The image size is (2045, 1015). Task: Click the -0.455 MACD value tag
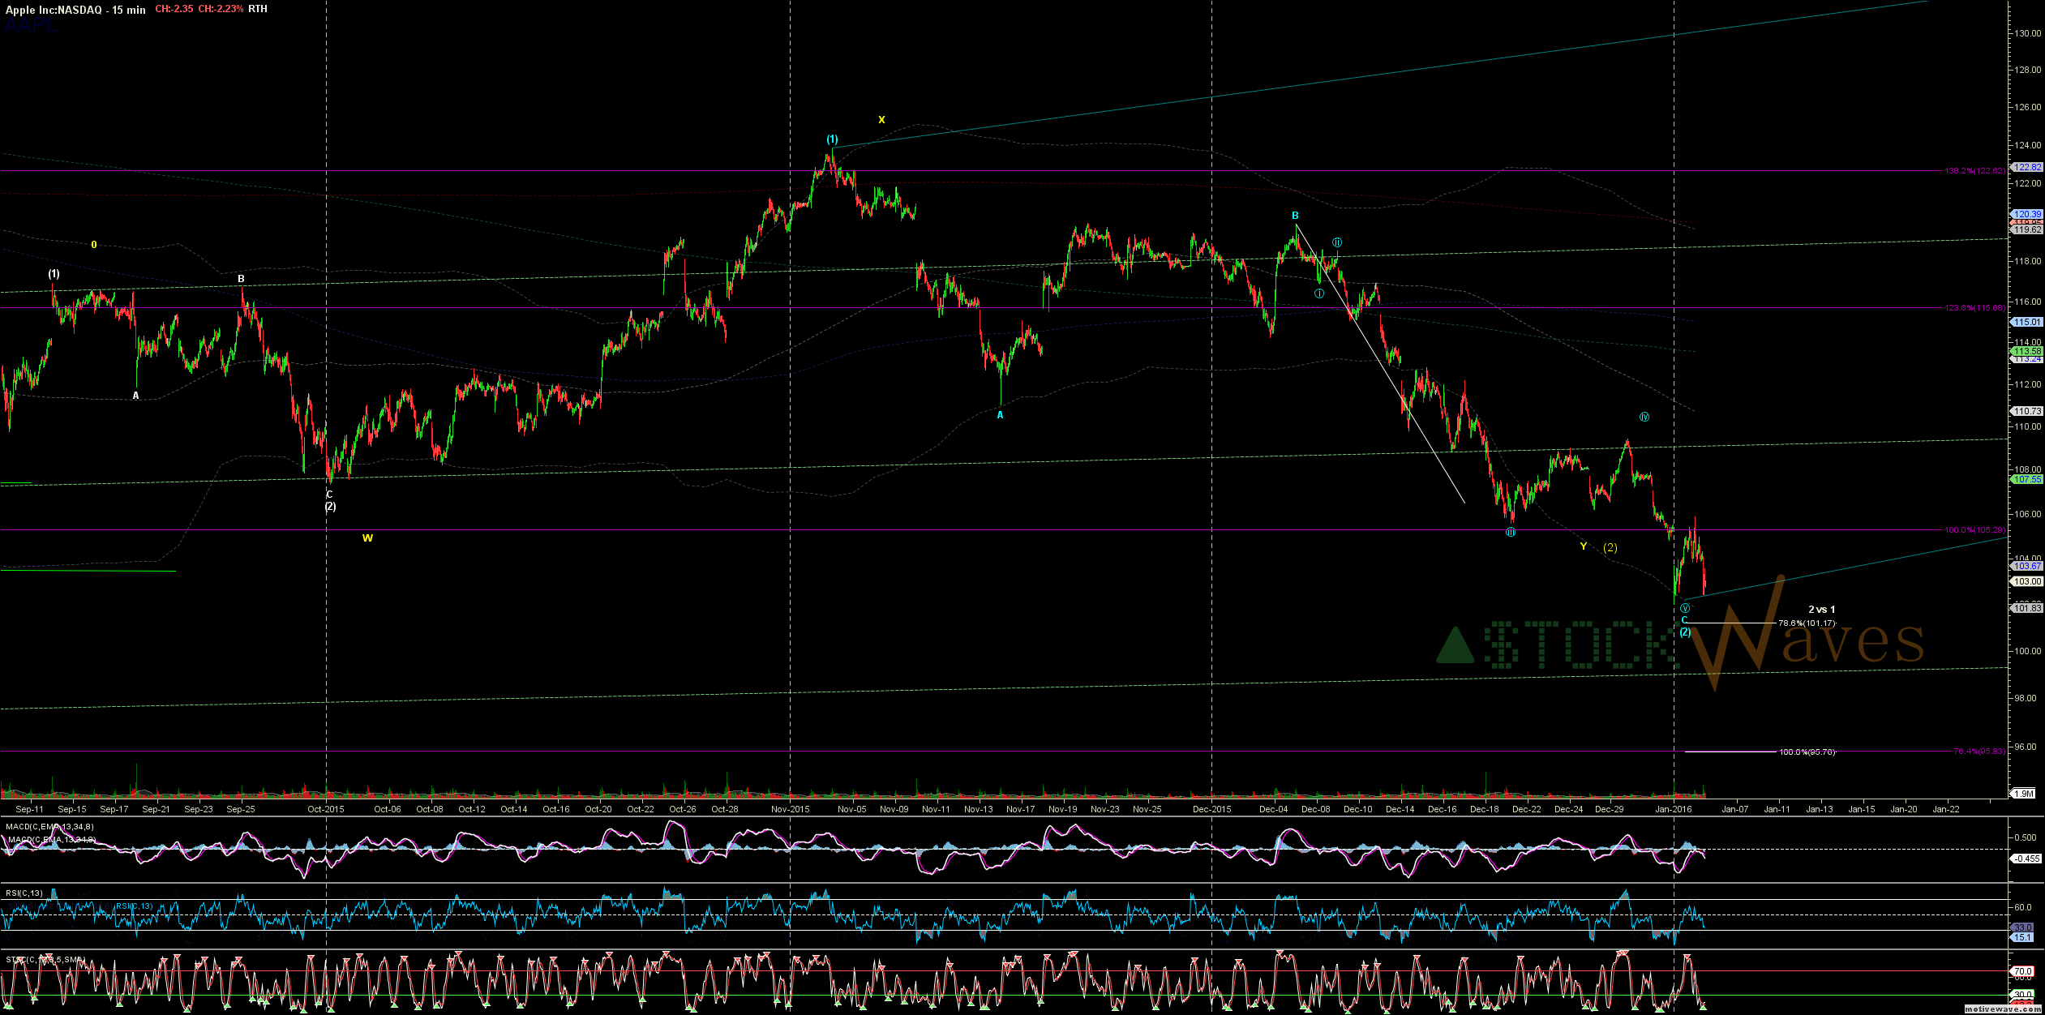coord(2027,859)
